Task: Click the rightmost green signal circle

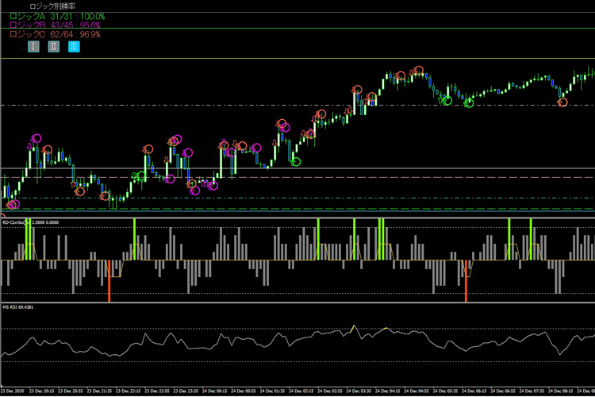Action: (x=469, y=103)
